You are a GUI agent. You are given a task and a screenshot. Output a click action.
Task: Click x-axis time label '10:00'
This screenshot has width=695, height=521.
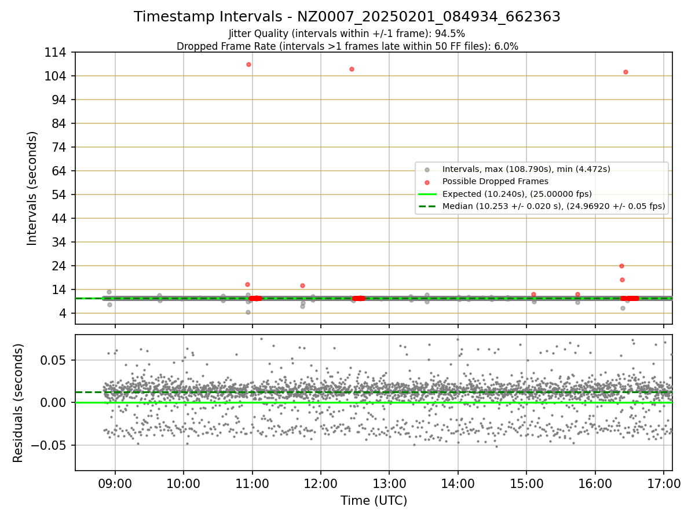[184, 483]
